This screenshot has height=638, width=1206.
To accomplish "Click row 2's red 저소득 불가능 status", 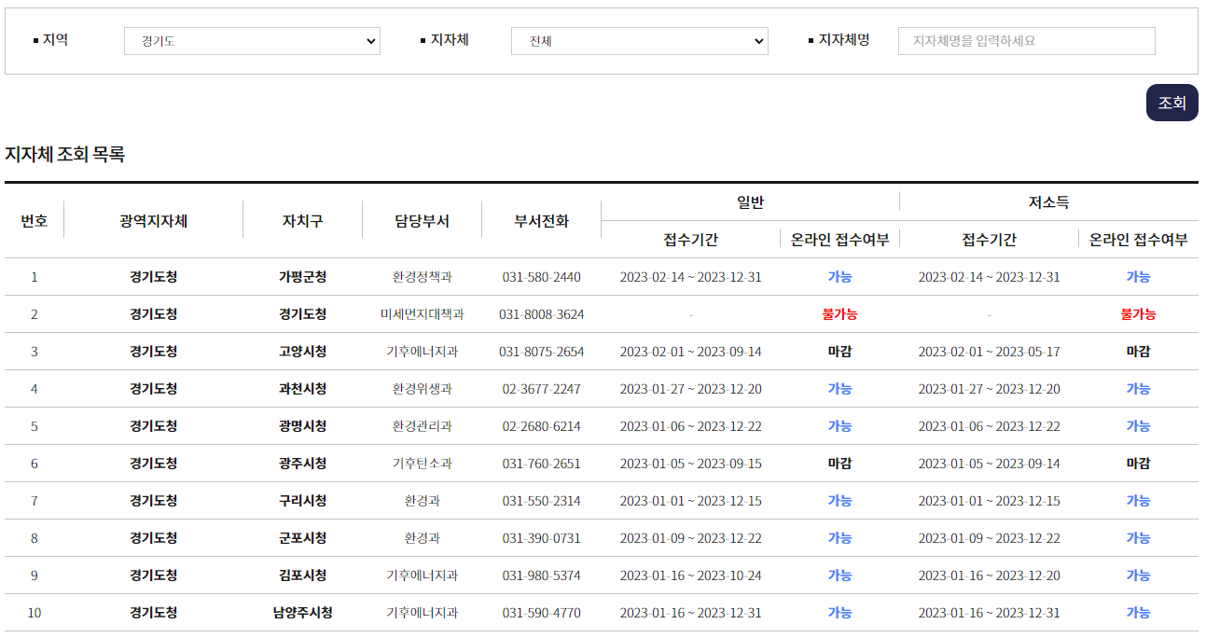I will point(1138,314).
